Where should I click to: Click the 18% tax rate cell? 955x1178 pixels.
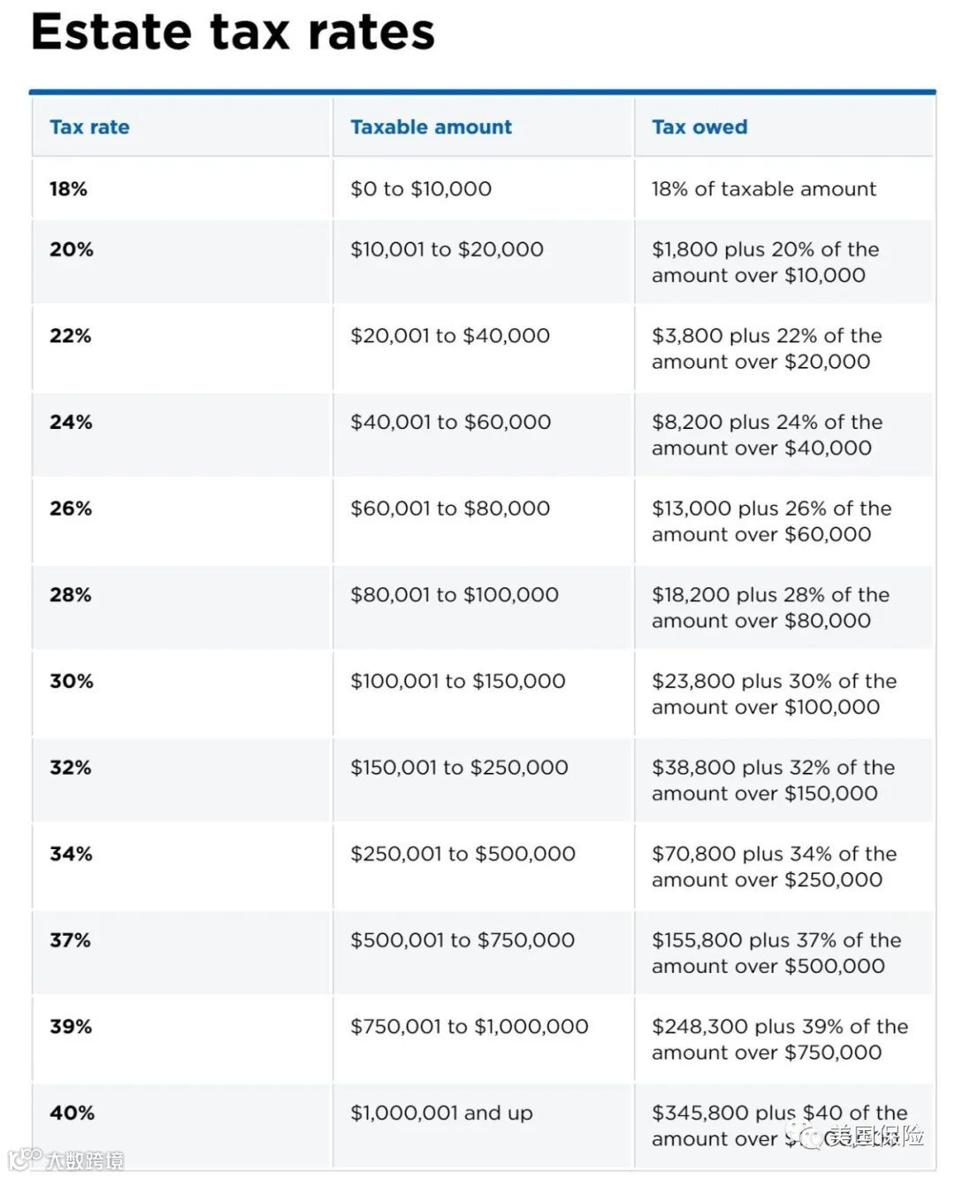point(68,189)
